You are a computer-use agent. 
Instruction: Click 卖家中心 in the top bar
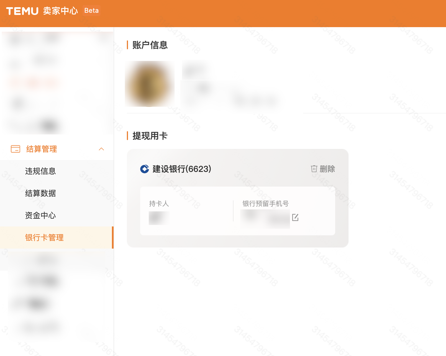tap(60, 11)
